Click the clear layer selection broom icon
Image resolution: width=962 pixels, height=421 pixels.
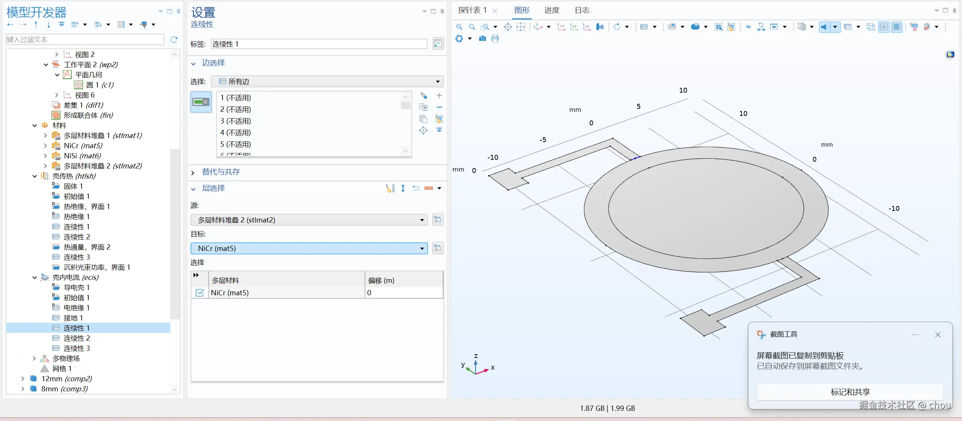coord(390,188)
